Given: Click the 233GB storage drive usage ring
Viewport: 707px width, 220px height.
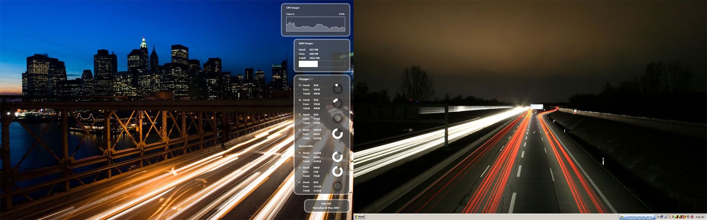Looking at the screenshot, I should pyautogui.click(x=338, y=134).
